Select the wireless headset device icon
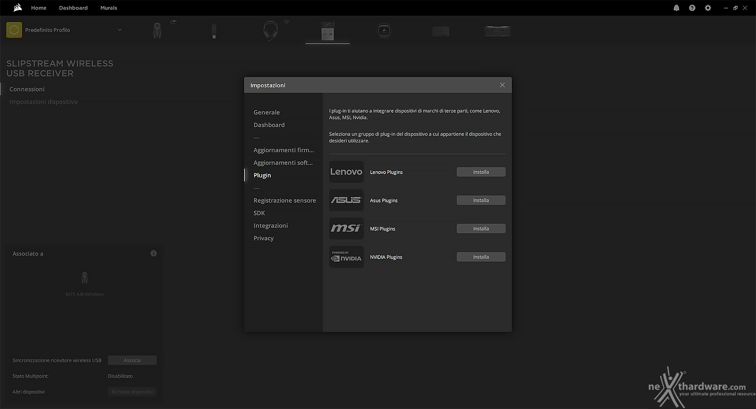This screenshot has height=409, width=756. point(271,31)
